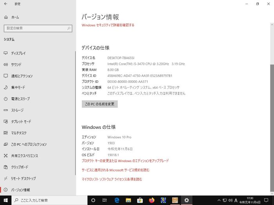Viewport: 274px width, 205px height.
Task: Click the Home icon in sidebar
Action: click(6, 18)
